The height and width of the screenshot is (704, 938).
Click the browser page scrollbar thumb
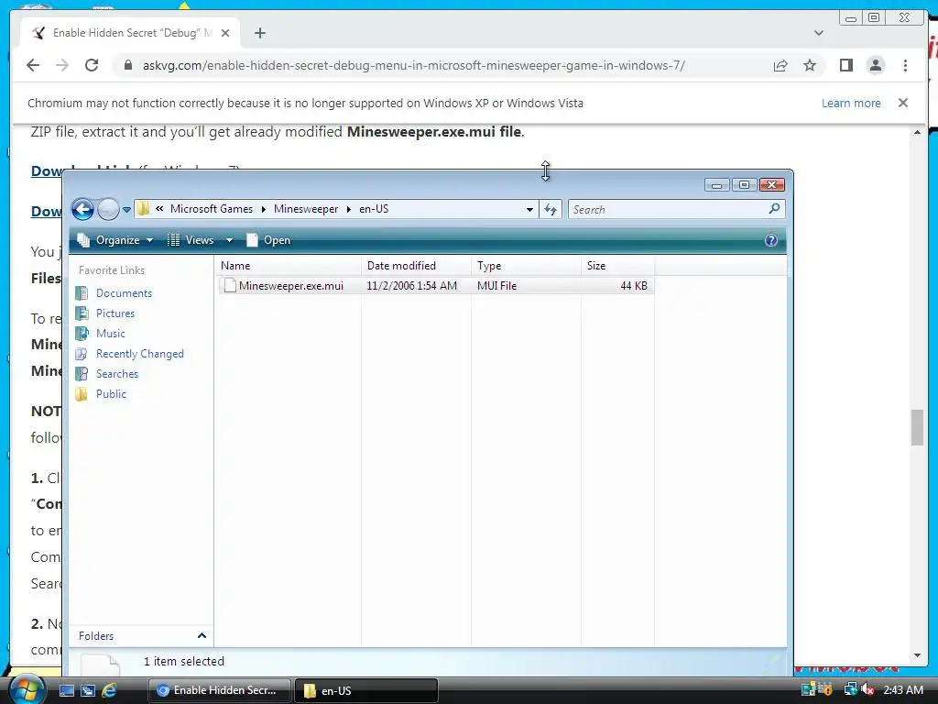(917, 427)
